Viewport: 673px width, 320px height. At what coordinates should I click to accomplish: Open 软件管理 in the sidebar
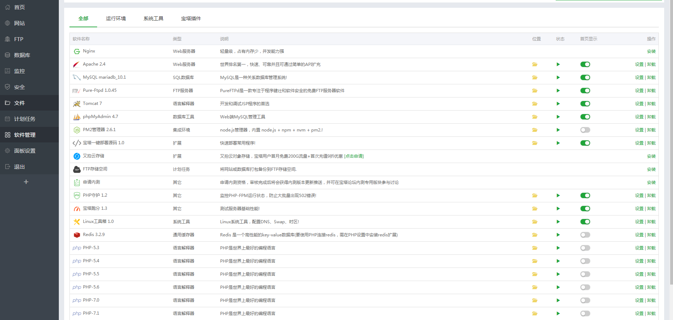(x=29, y=135)
